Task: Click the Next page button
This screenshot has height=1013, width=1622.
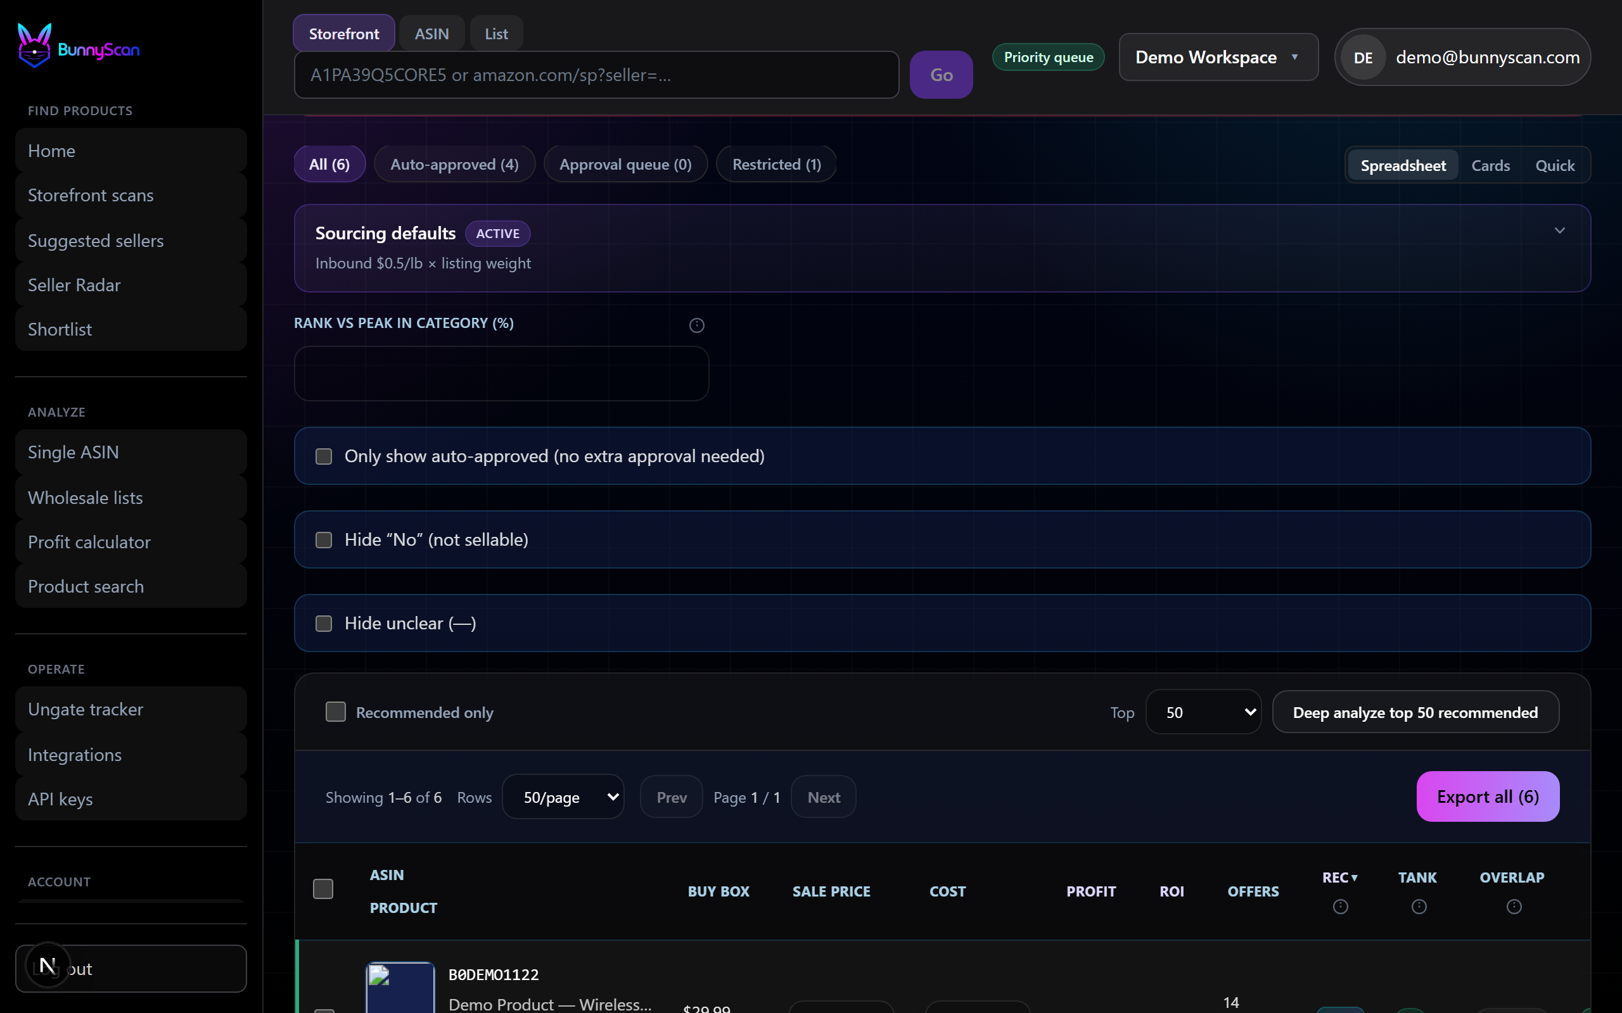Action: click(x=823, y=796)
